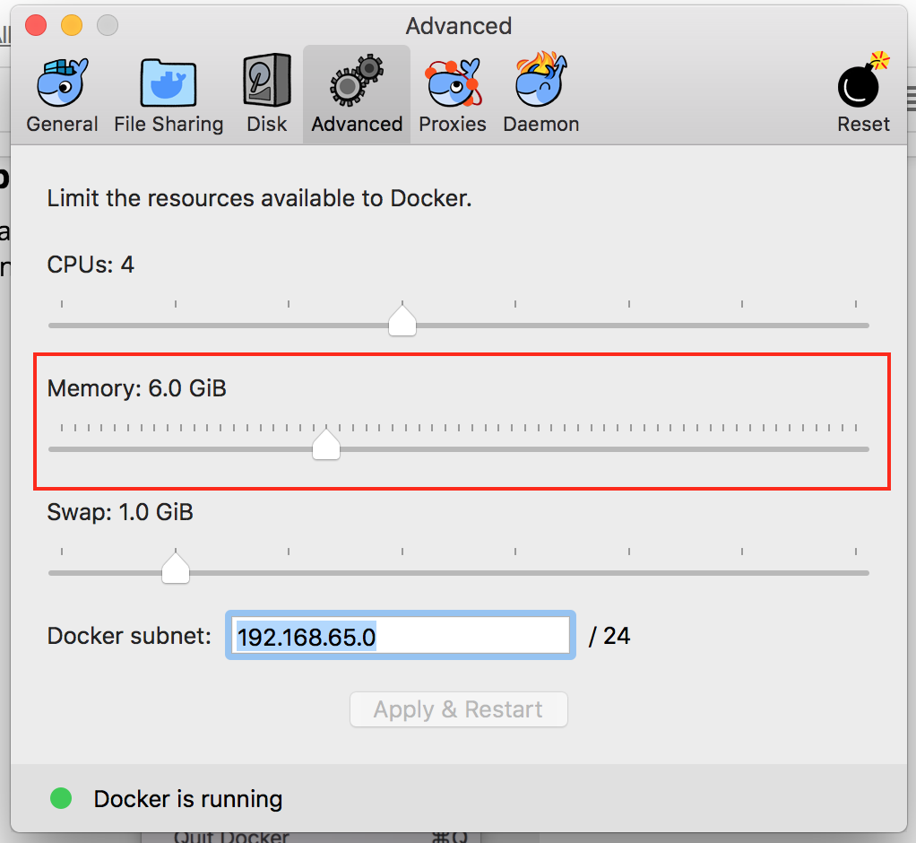The width and height of the screenshot is (916, 843).
Task: Click the Reset bomb icon
Action: tap(863, 83)
